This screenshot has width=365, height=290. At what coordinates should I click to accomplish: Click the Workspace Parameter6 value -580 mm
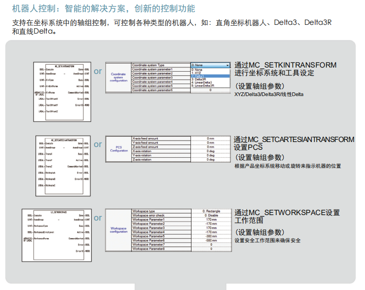pos(211,240)
